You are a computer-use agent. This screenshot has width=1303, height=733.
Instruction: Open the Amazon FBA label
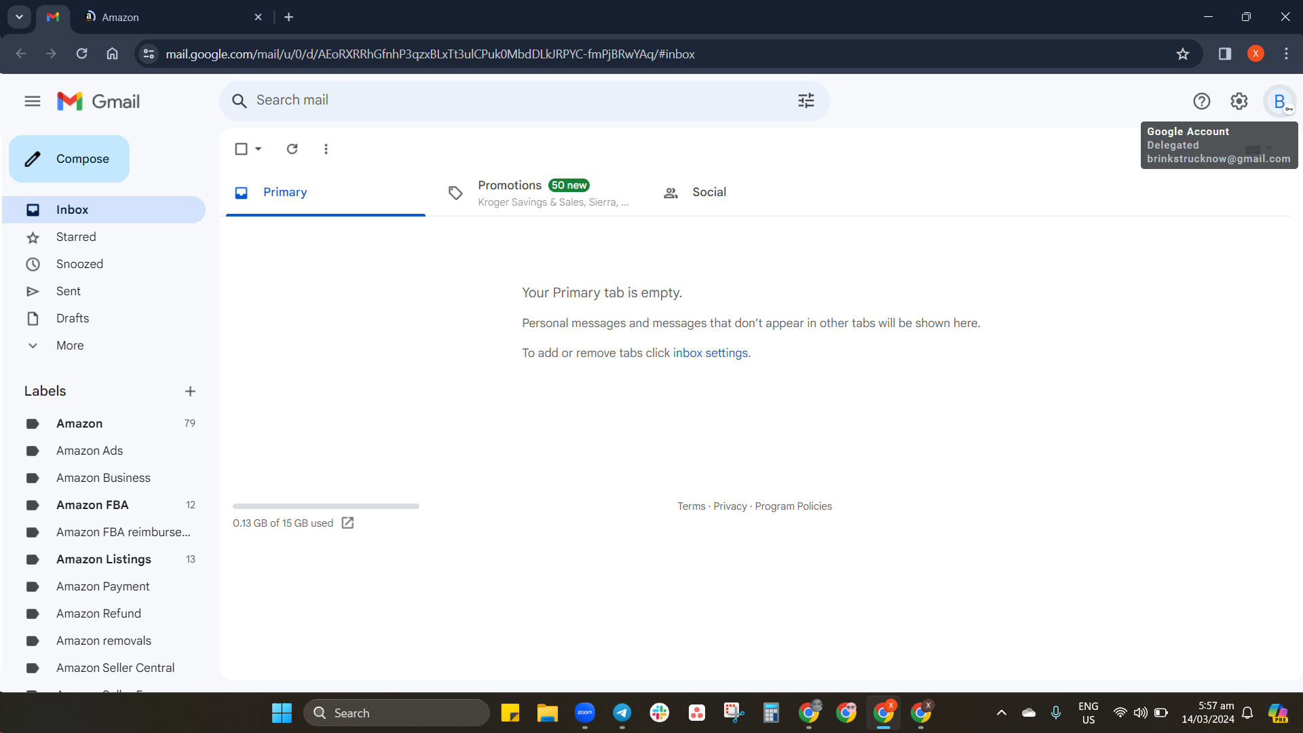(104, 505)
